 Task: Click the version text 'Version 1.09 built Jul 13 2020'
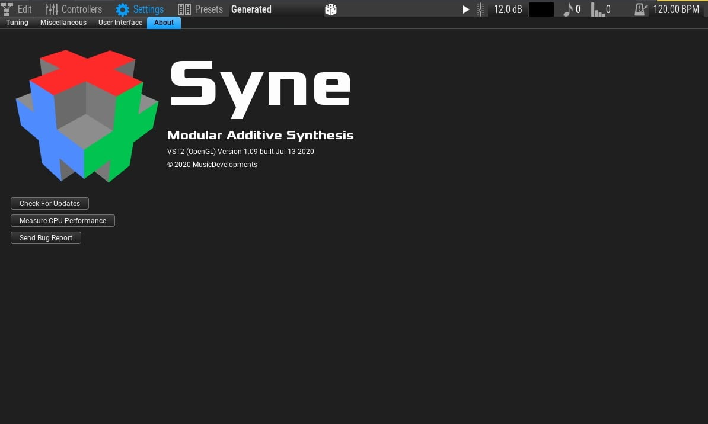(x=266, y=152)
